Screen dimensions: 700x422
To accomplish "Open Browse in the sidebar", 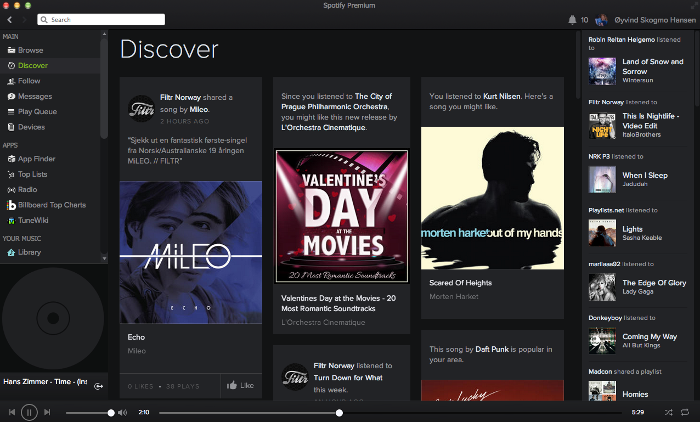I will click(30, 50).
